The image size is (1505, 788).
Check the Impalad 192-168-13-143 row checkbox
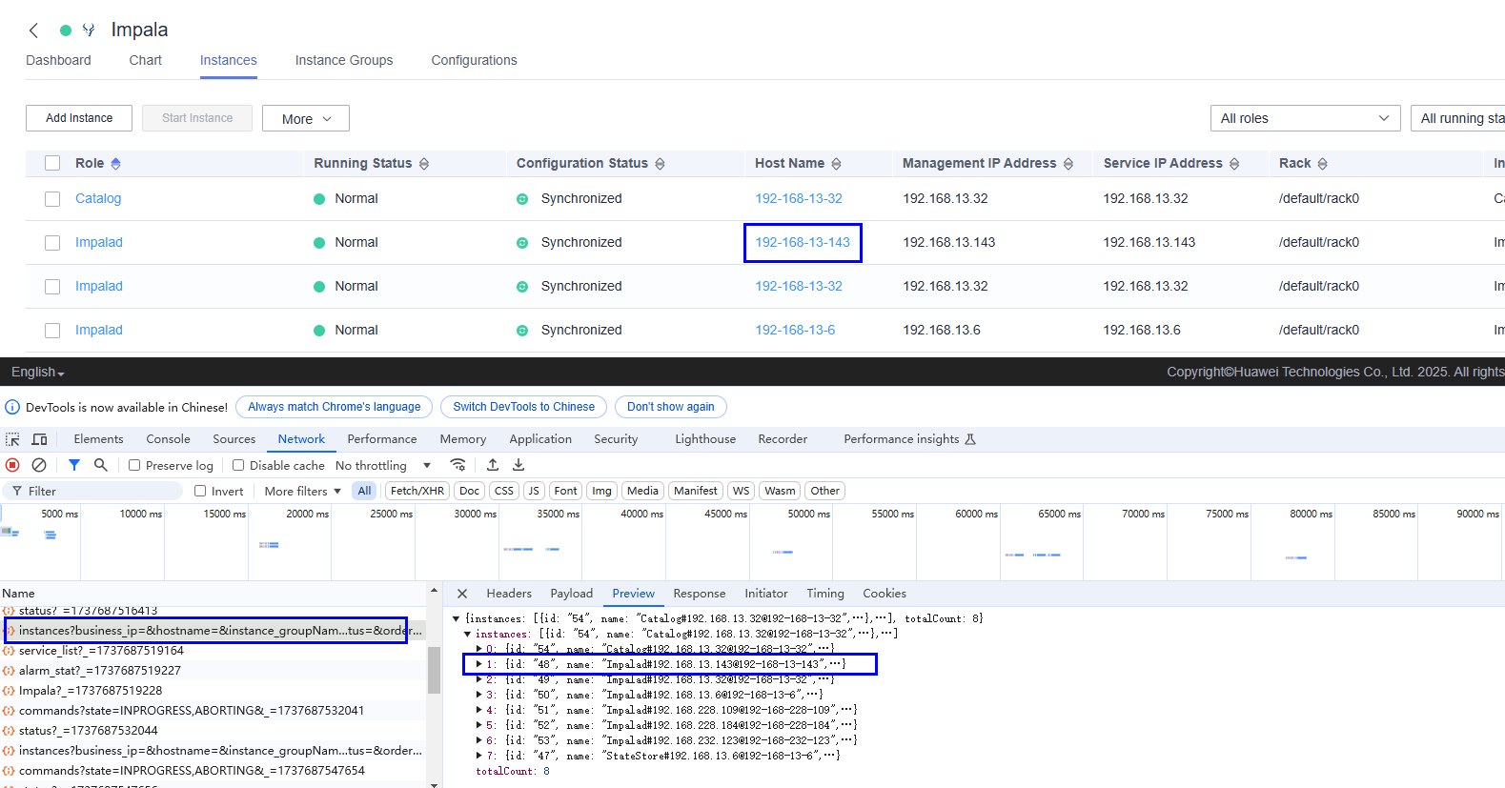click(52, 243)
